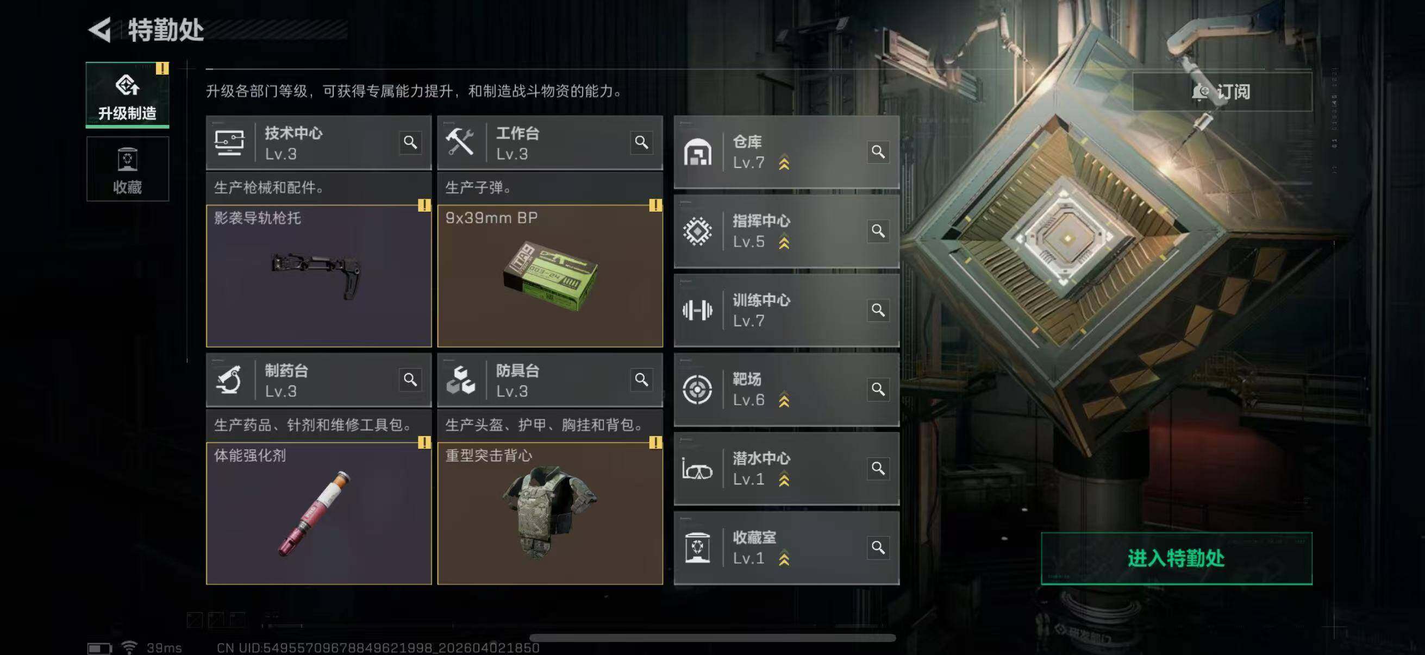Click the horizontal bar at screen bottom
Screen dimensions: 1425x655
pos(712,638)
